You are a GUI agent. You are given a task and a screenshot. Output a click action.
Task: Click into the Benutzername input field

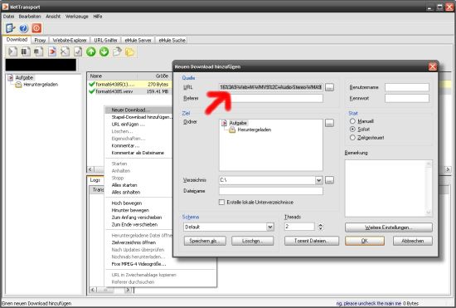[x=407, y=87]
